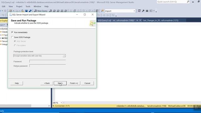Click terrafromadmin (108) in status bar
Screen dimensions: 201x113
157,106
